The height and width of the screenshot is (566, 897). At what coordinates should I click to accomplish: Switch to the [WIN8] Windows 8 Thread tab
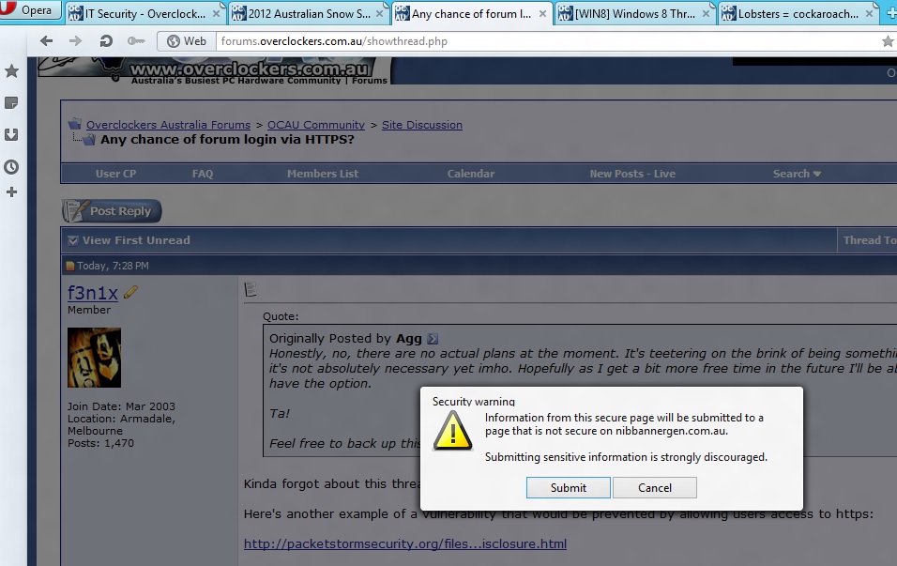click(x=635, y=14)
